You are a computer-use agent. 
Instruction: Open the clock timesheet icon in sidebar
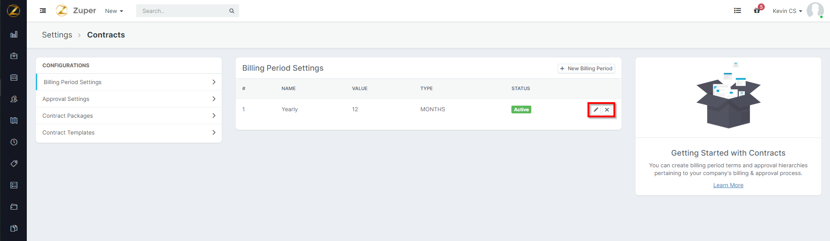(x=14, y=142)
